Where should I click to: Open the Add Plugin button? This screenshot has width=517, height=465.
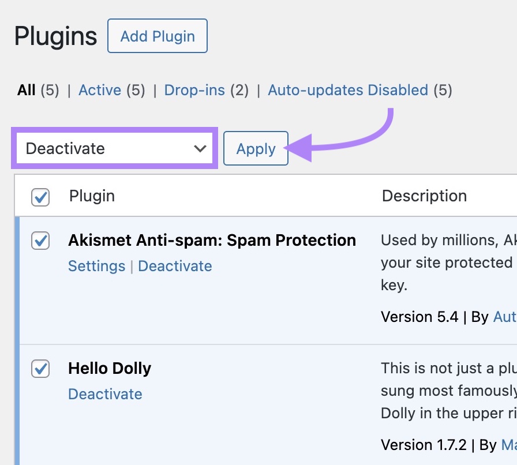point(157,36)
